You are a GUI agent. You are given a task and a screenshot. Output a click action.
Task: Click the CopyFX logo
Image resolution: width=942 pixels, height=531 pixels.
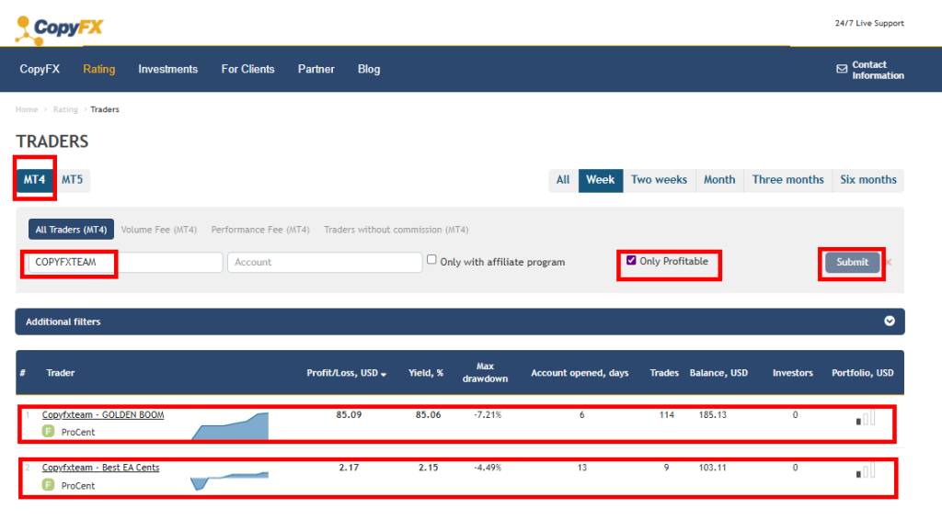coord(59,29)
